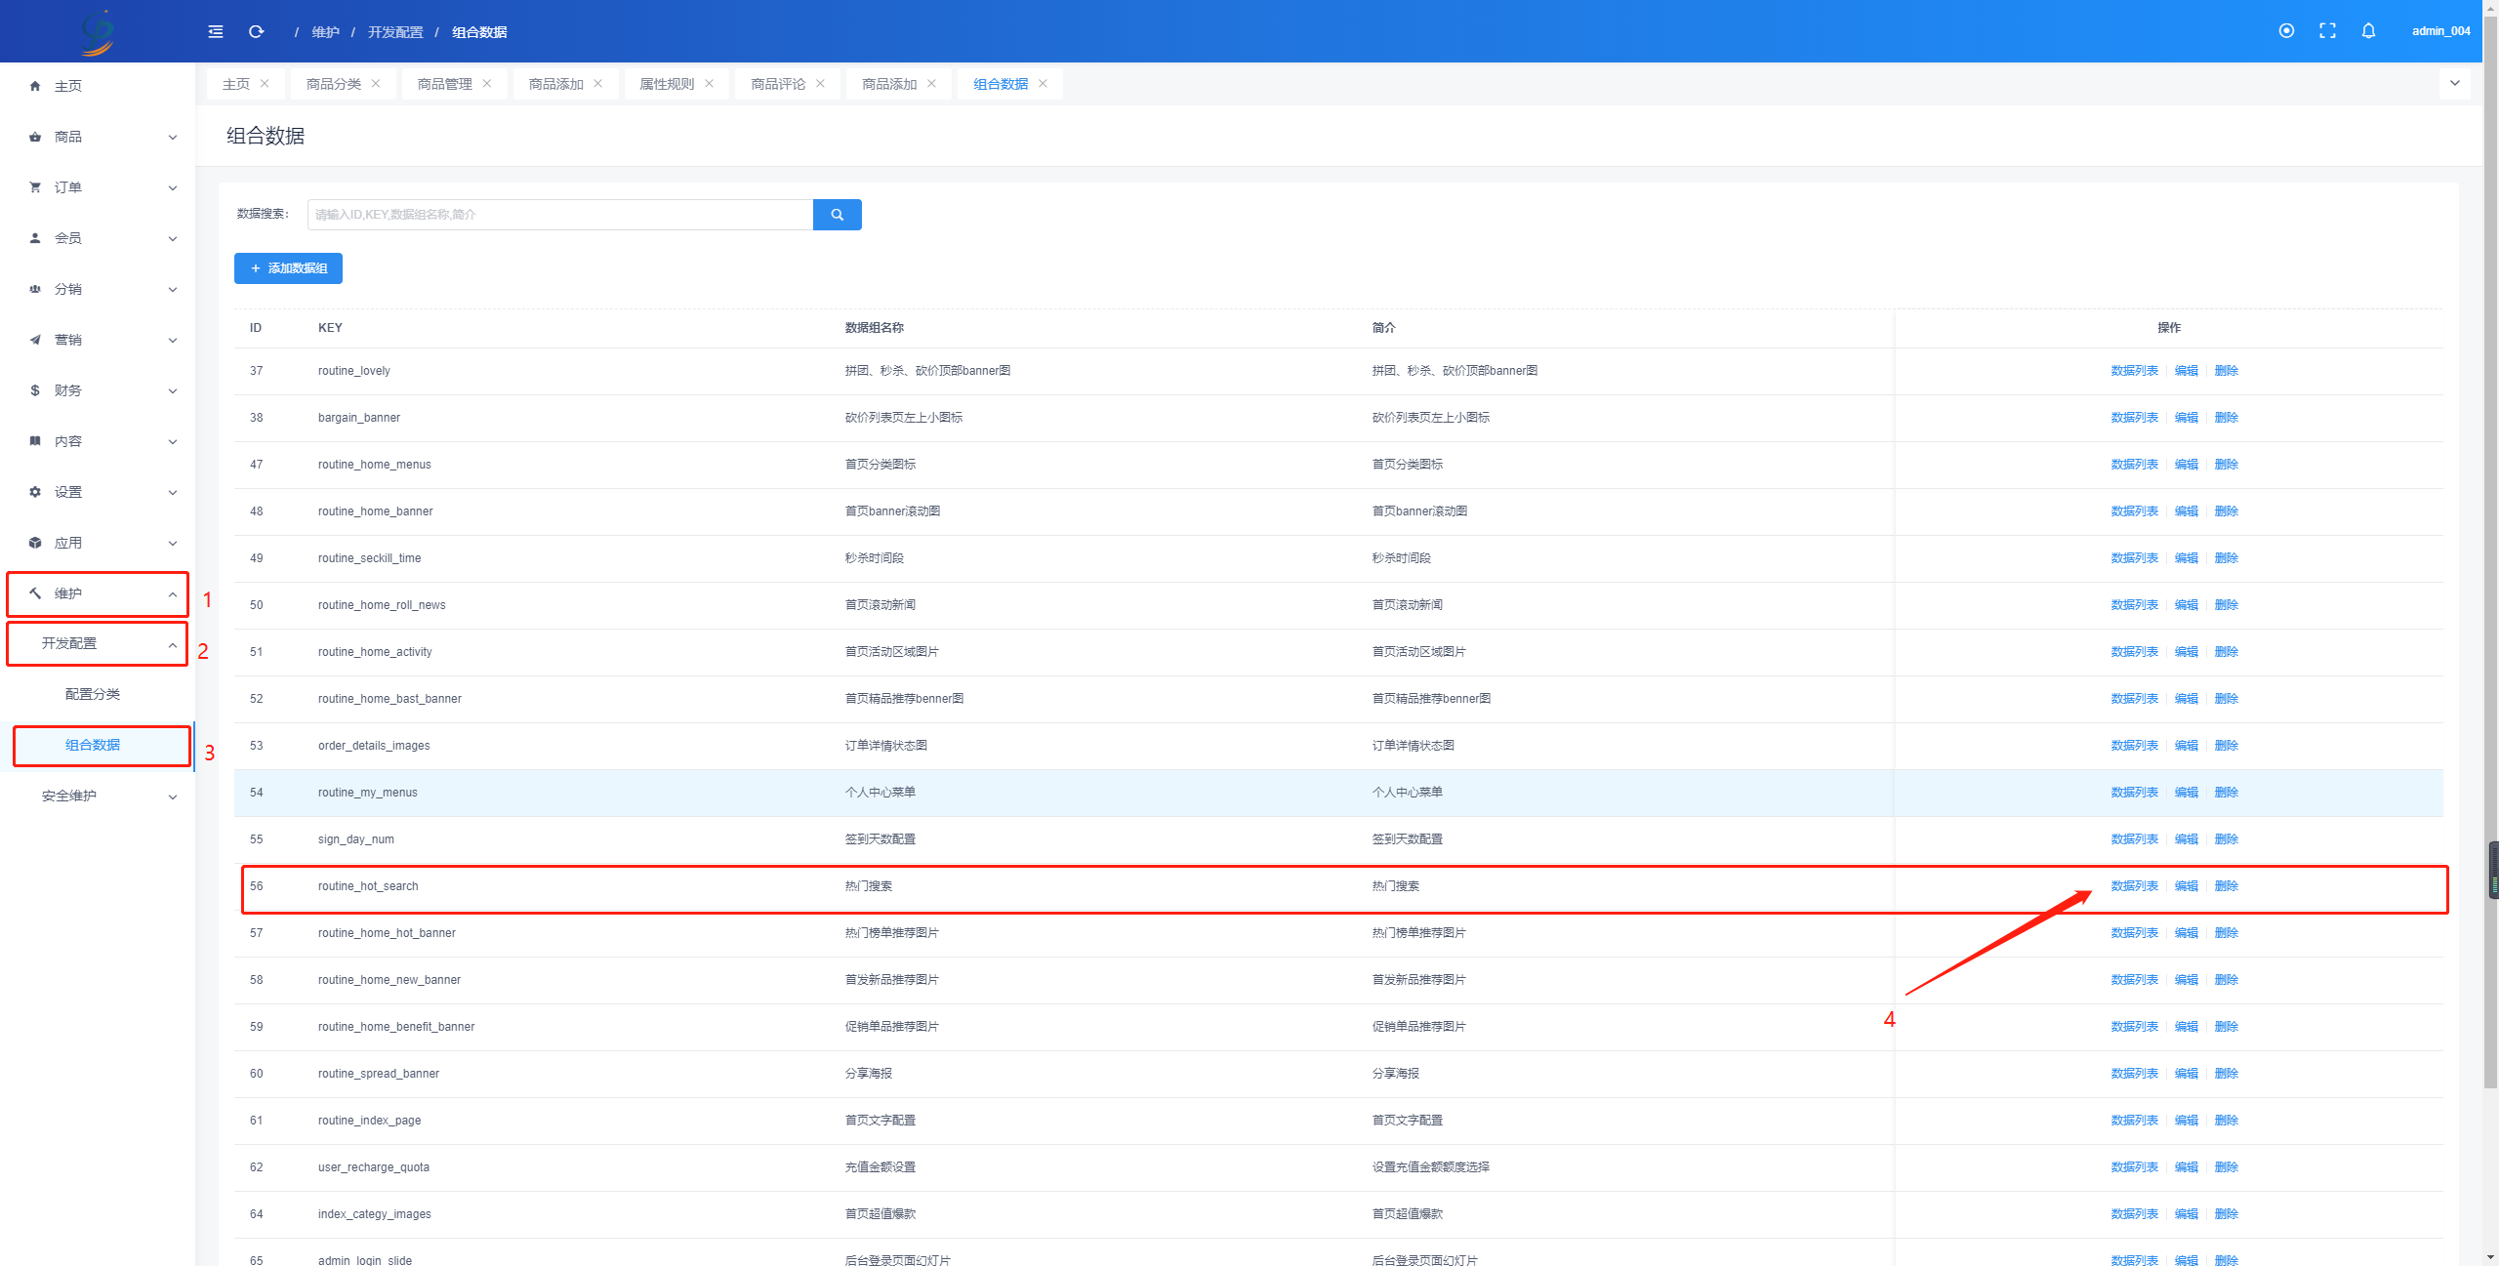The width and height of the screenshot is (2499, 1266).
Task: Click the 应用 cube icon in sidebar
Action: pyautogui.click(x=35, y=543)
